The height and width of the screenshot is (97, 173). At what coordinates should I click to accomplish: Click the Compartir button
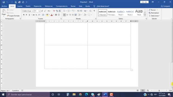tap(165, 6)
